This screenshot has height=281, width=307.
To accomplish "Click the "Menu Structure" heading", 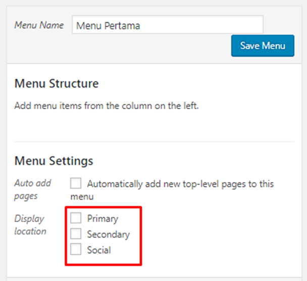I will click(57, 83).
